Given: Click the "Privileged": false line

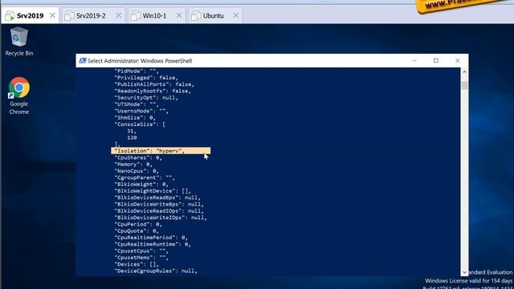Looking at the screenshot, I should [x=146, y=78].
